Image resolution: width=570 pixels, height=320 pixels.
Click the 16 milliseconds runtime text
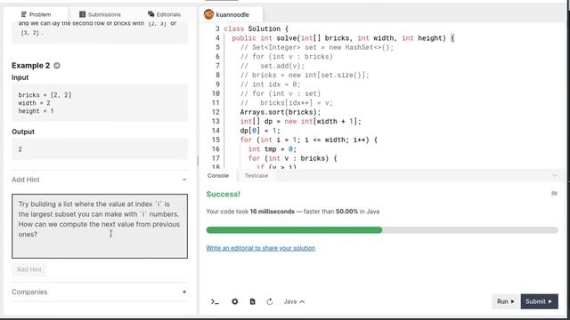pyautogui.click(x=273, y=212)
